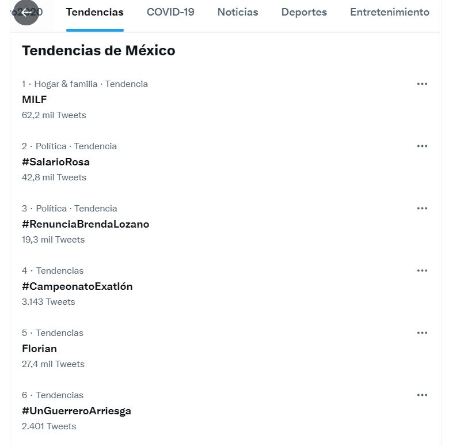Open more options for #UnGuerreroArriesga trend

click(422, 395)
